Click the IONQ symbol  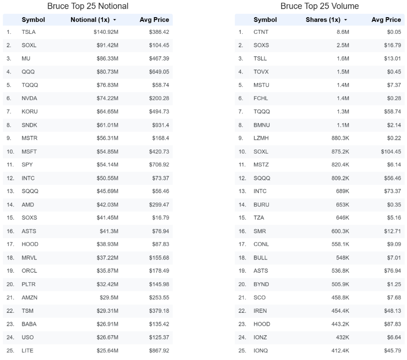[261, 350]
